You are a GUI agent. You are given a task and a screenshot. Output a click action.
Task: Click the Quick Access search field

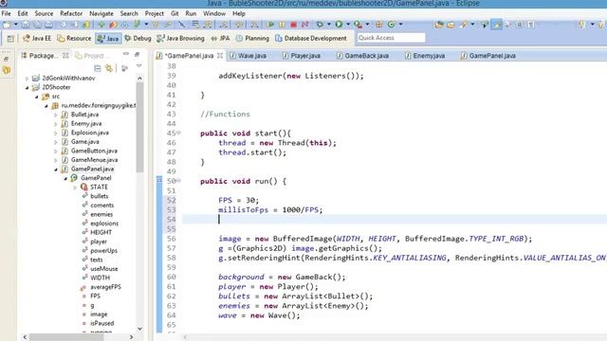point(391,38)
